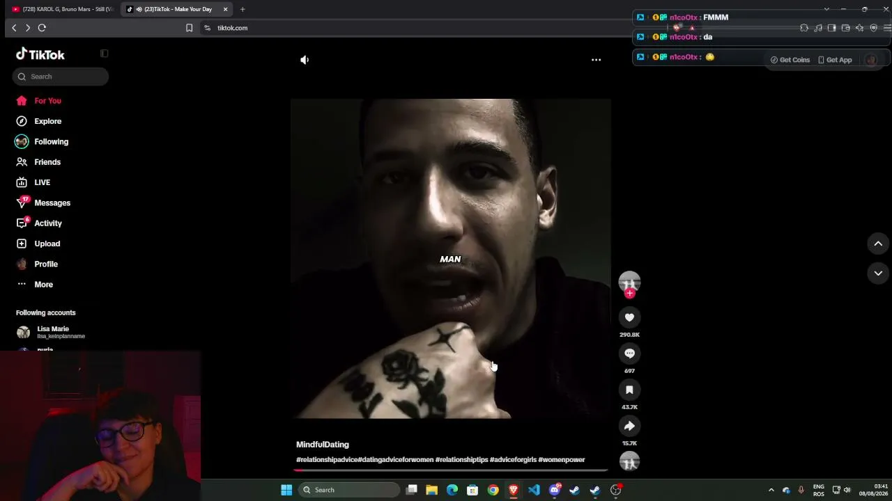Show hidden system tray icons
The image size is (892, 501).
pyautogui.click(x=771, y=490)
